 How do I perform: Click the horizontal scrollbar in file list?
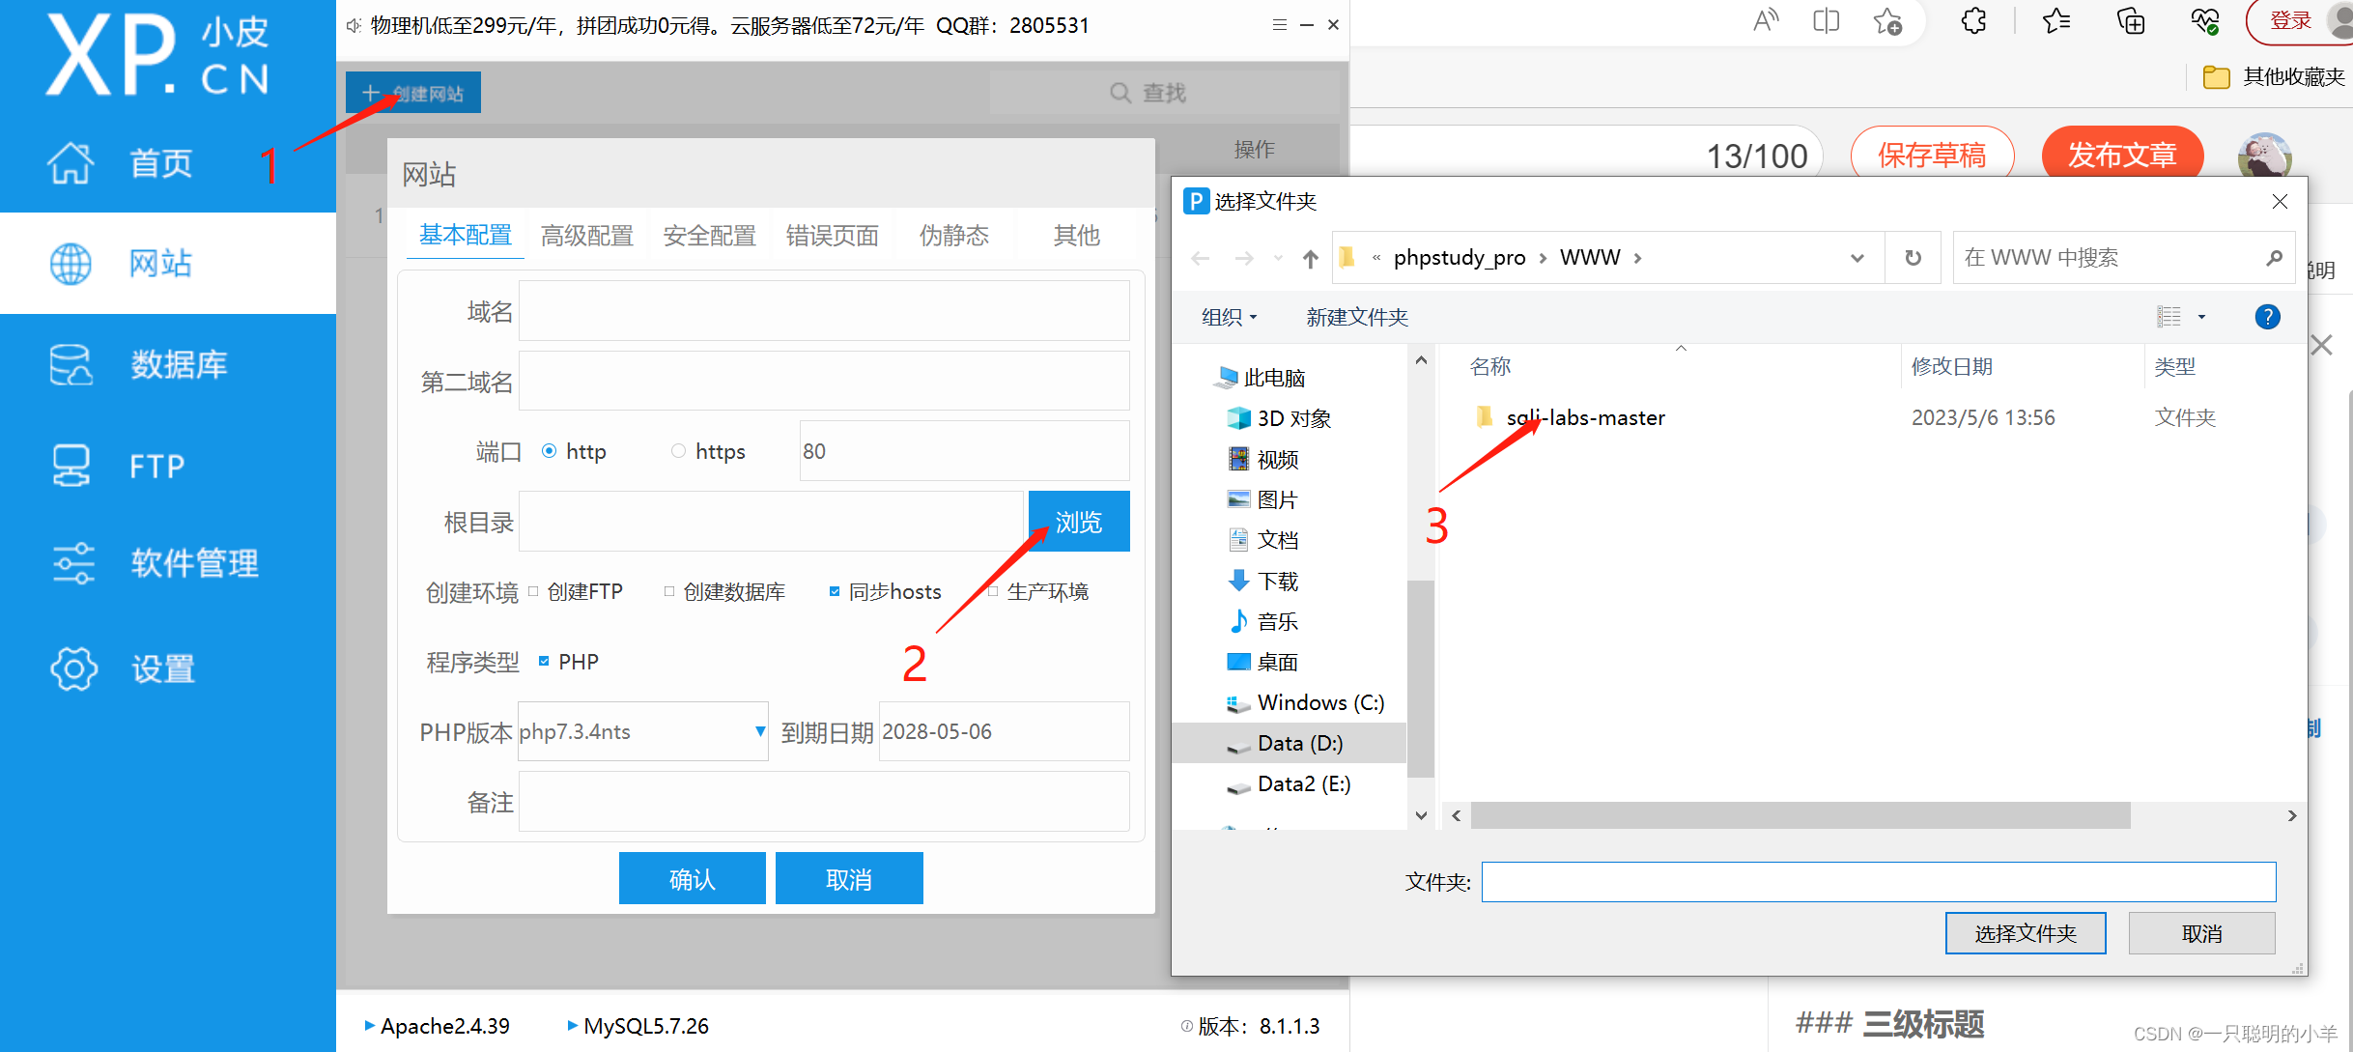click(1800, 815)
